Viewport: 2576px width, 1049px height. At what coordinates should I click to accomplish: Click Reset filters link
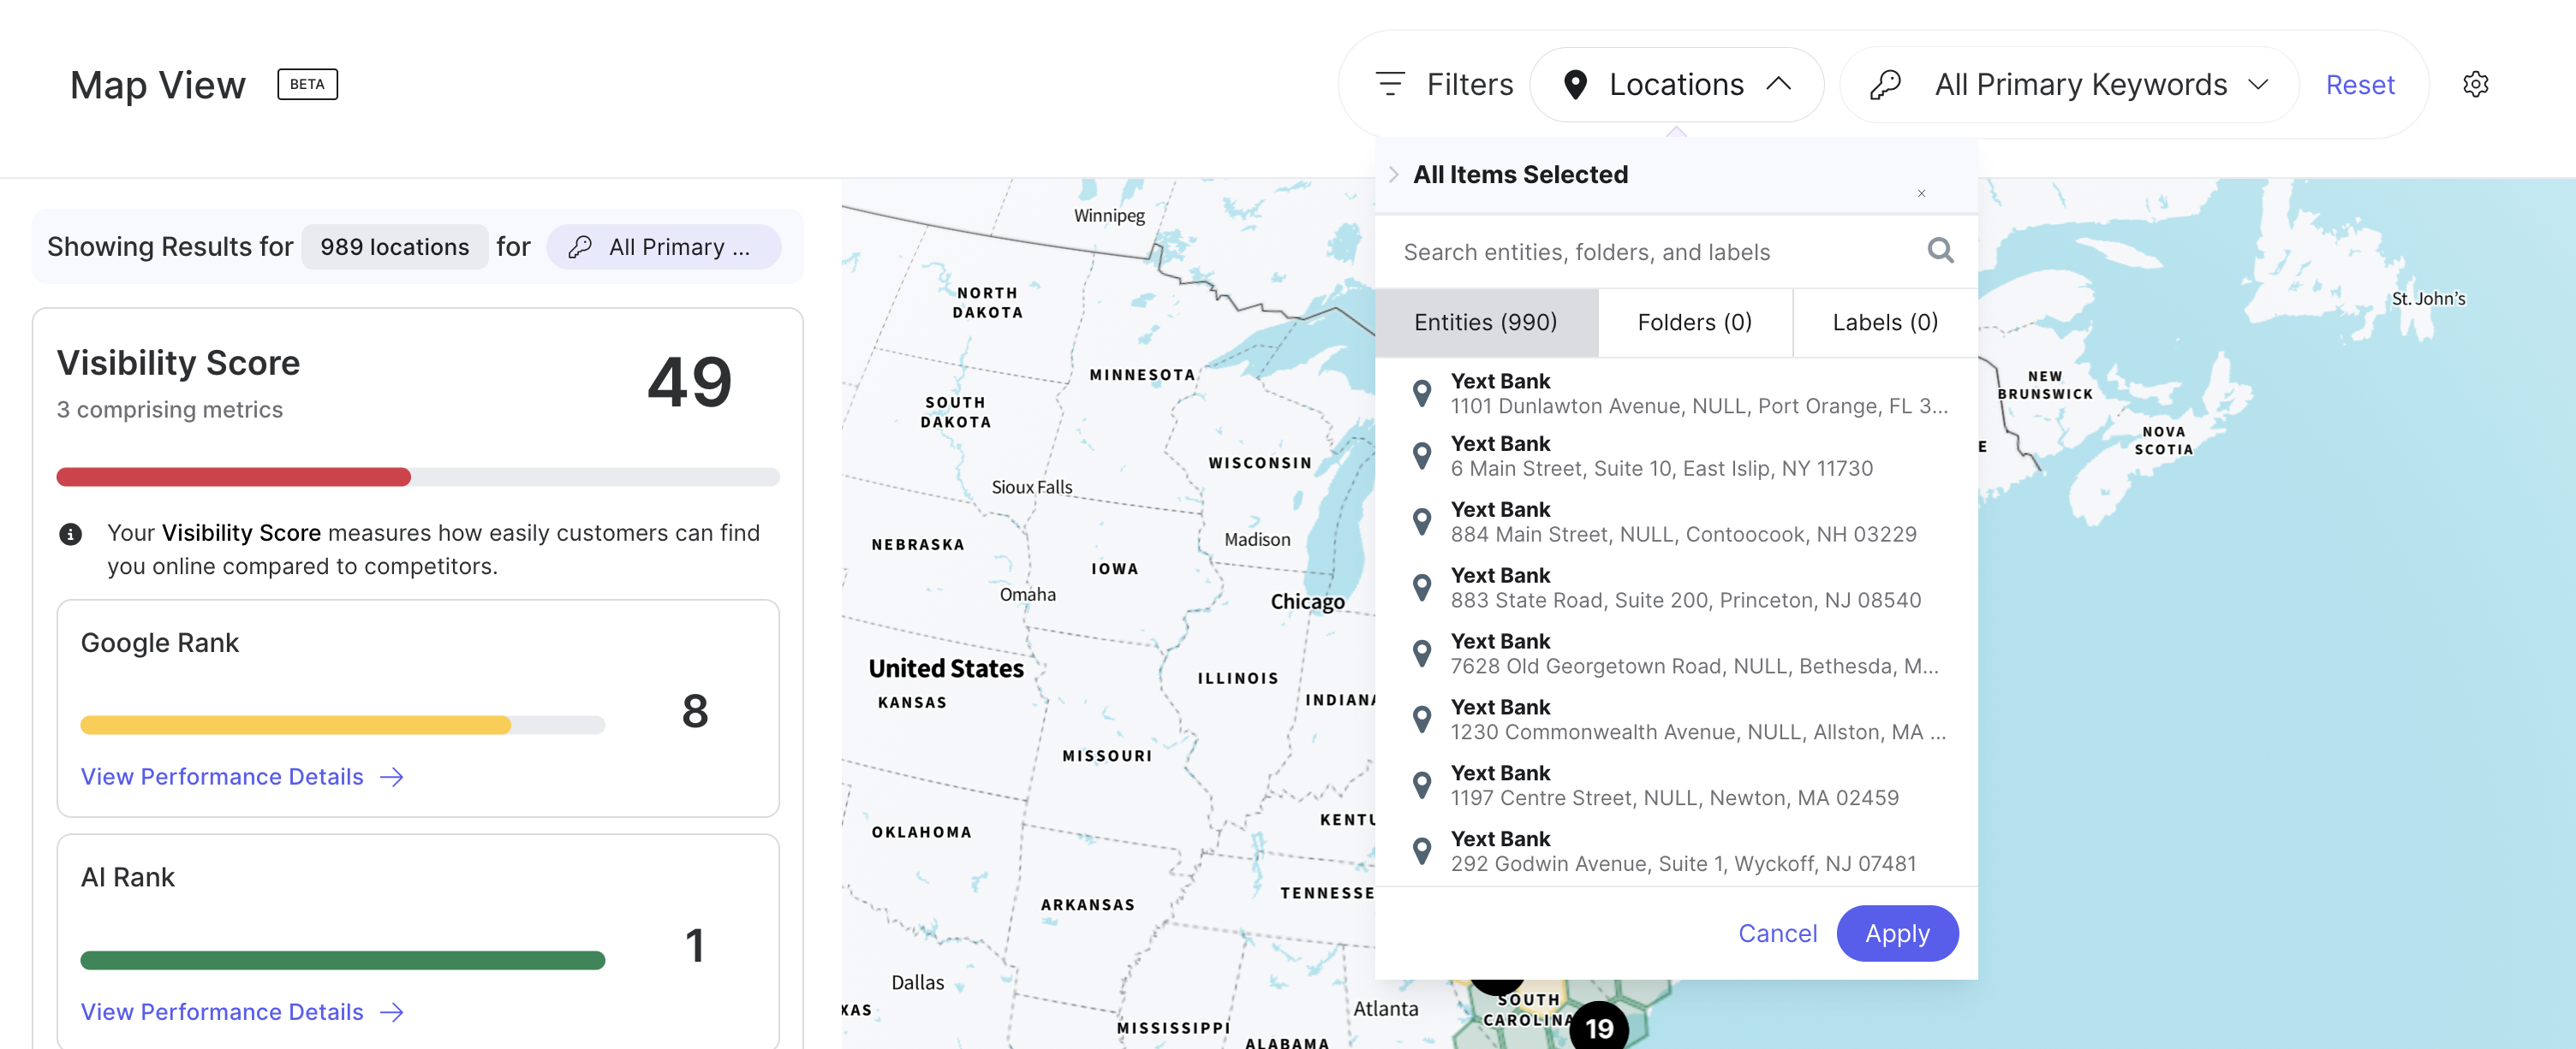coord(2359,85)
